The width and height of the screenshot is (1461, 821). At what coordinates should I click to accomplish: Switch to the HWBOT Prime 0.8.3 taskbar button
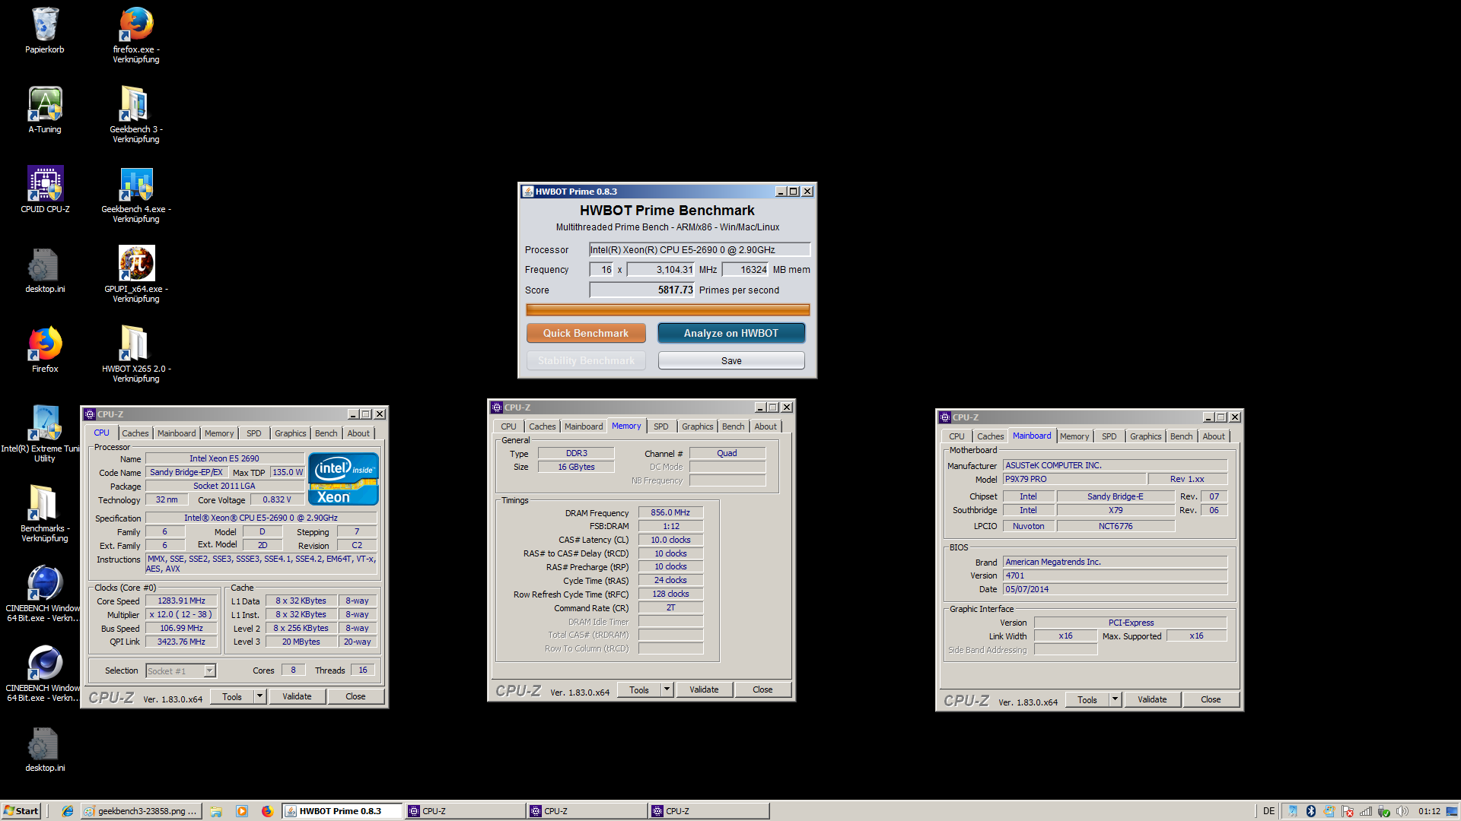point(342,811)
